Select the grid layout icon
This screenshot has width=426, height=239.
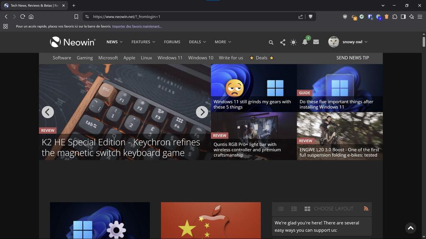click(x=307, y=209)
